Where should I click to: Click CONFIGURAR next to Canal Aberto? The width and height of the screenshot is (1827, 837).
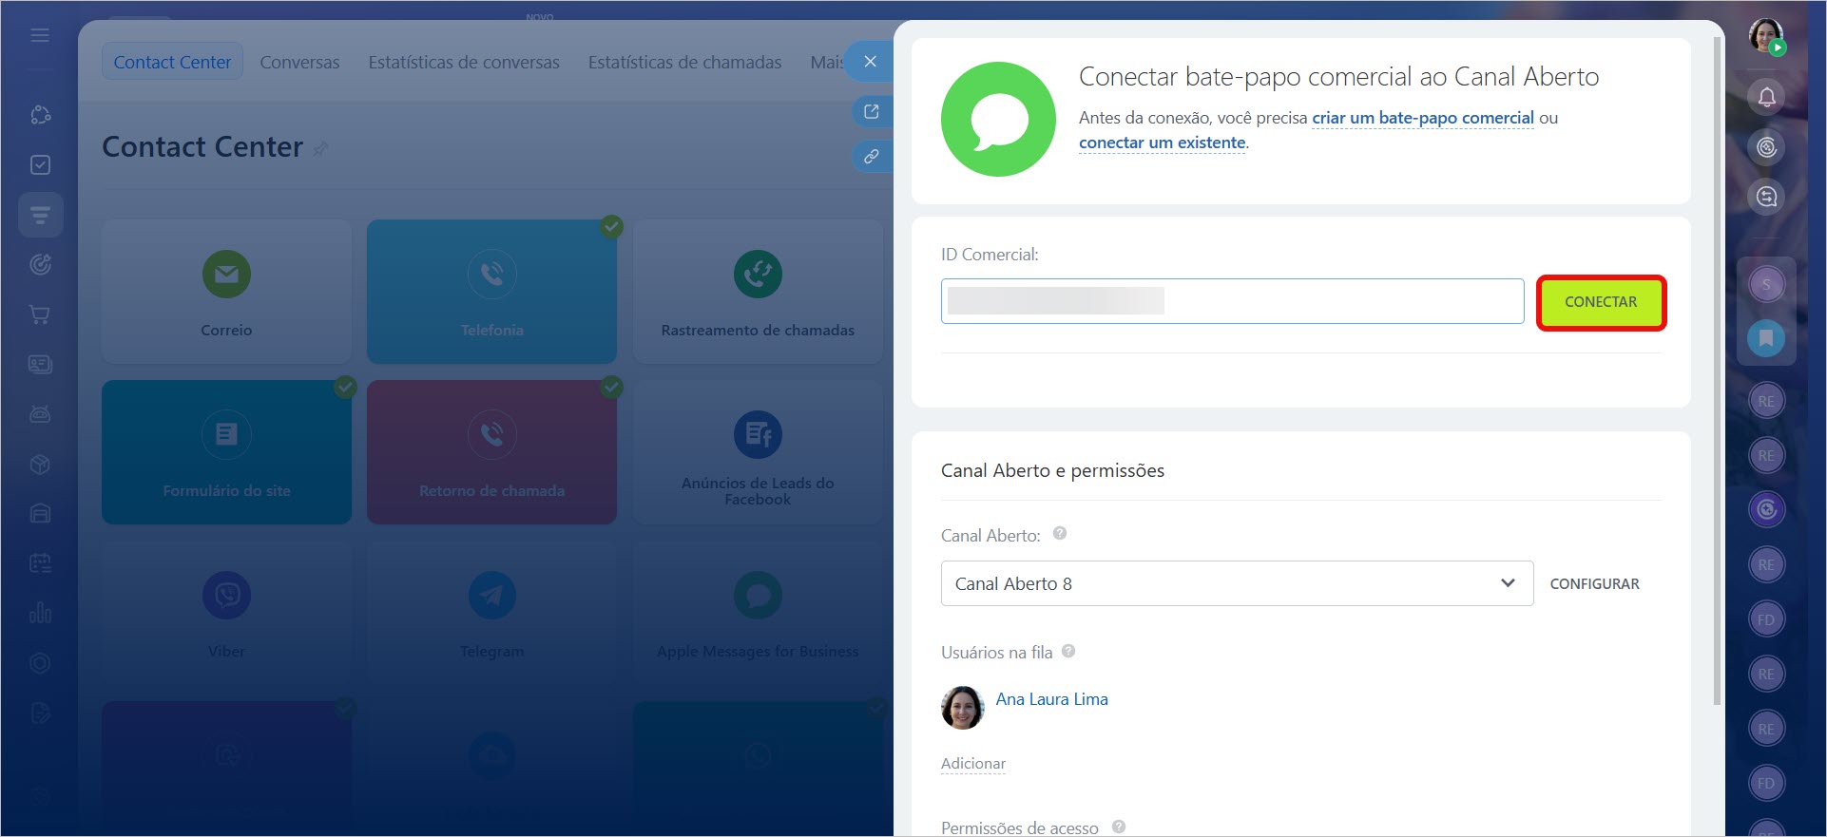click(x=1594, y=583)
